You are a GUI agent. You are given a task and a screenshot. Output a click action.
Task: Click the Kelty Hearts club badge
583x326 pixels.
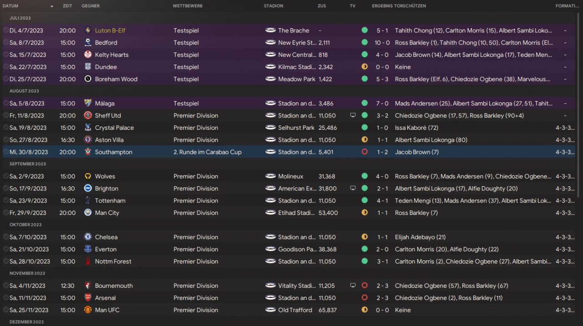pos(88,55)
